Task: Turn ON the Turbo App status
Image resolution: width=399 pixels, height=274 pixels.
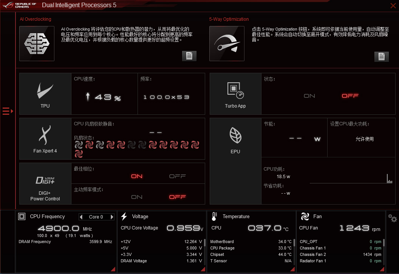Action: click(x=309, y=96)
